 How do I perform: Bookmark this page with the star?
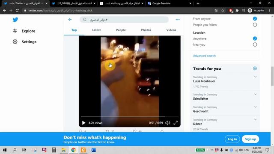[223, 10]
